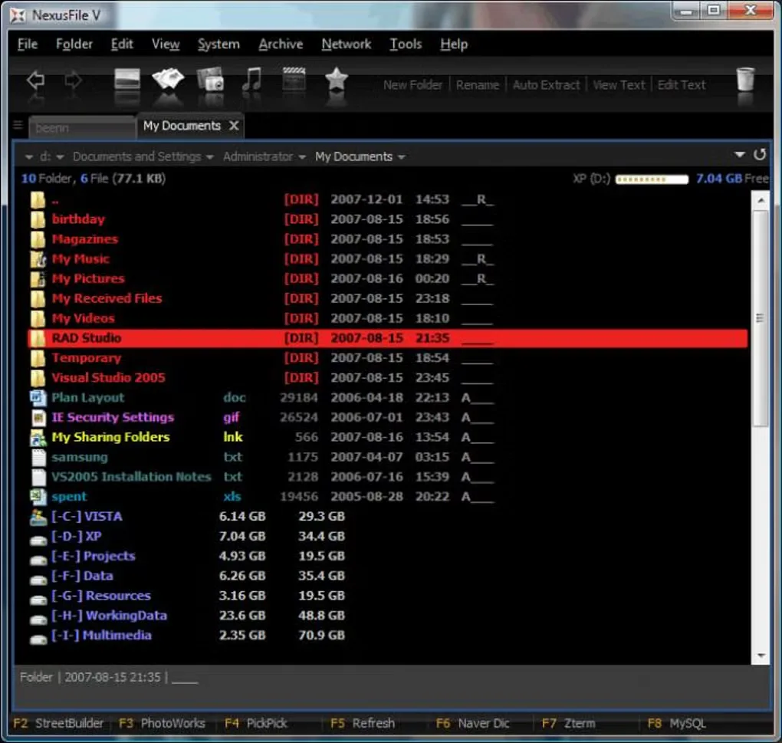Open the desktop shortcut icon in toolbar
Screen dimensions: 782x743
127,79
